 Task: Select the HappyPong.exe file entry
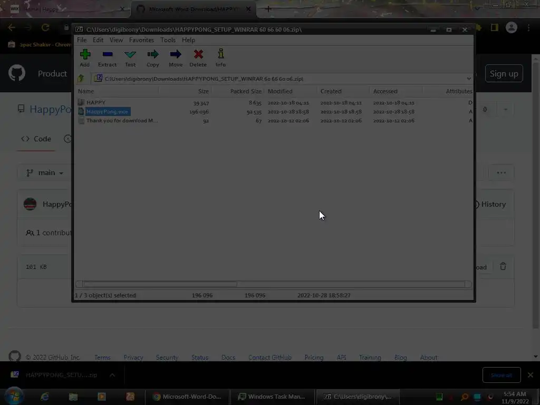point(107,112)
